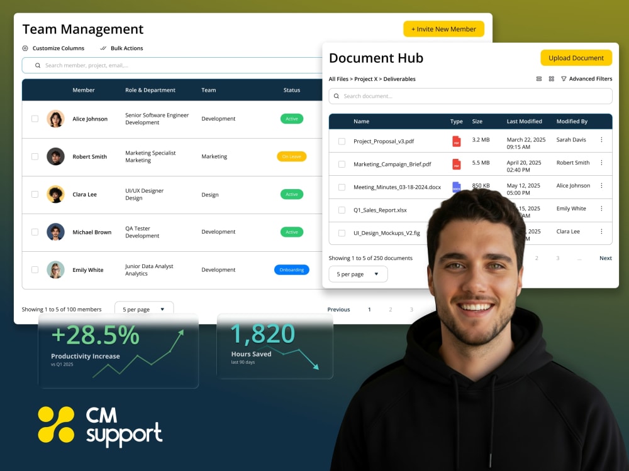Open Emily White's avatar

(x=56, y=269)
